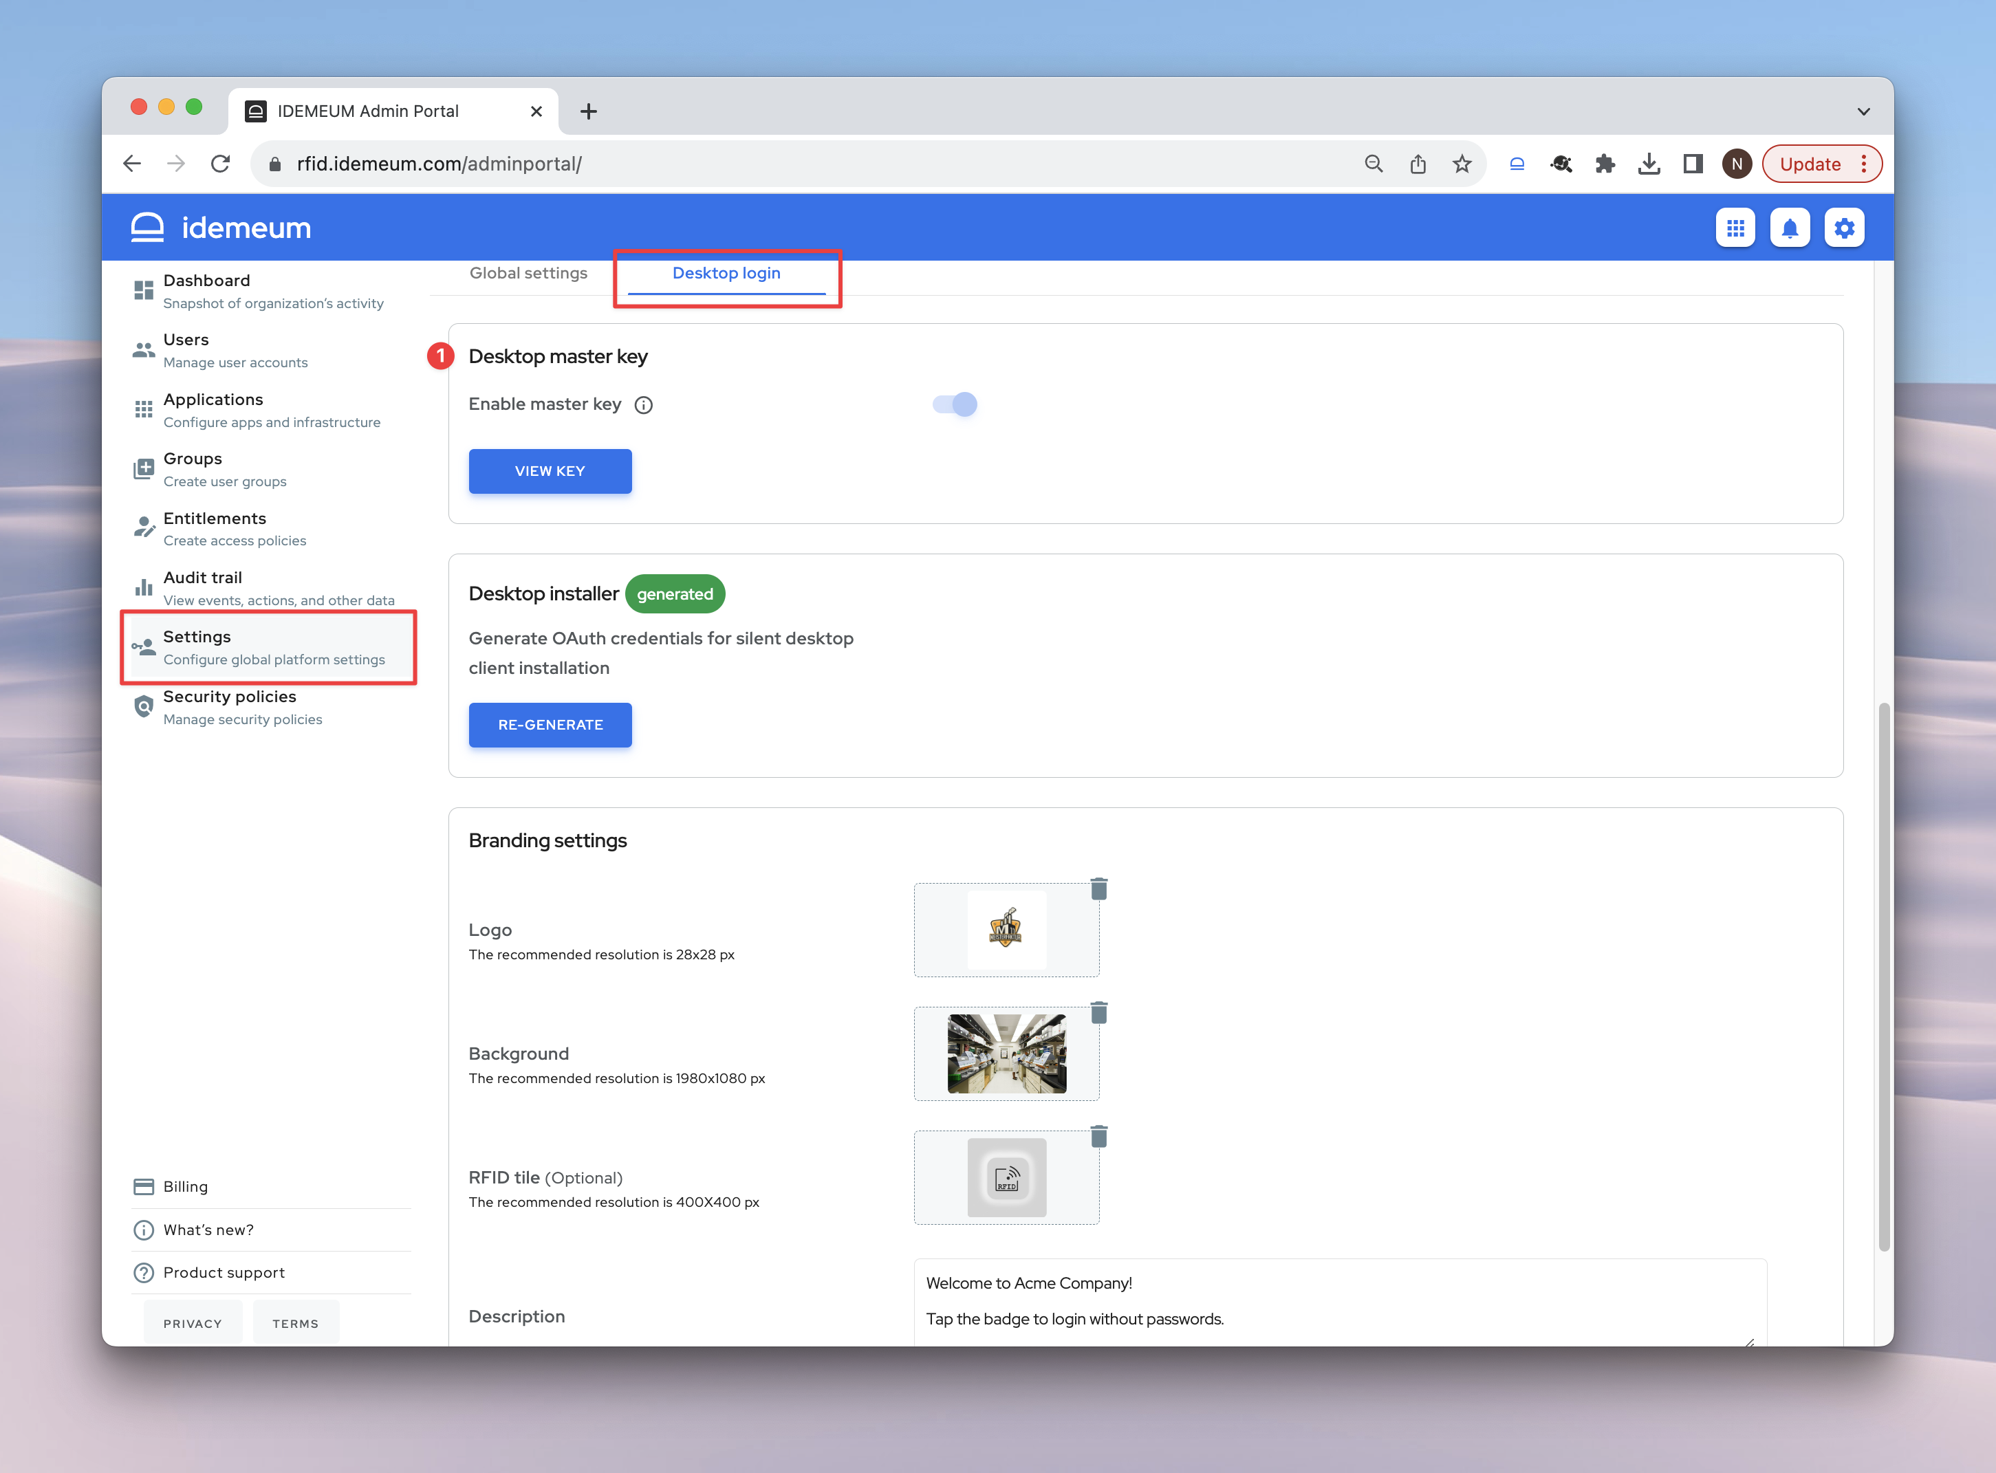Click the idemeum logo in the header
Image resolution: width=1996 pixels, height=1473 pixels.
click(x=221, y=228)
